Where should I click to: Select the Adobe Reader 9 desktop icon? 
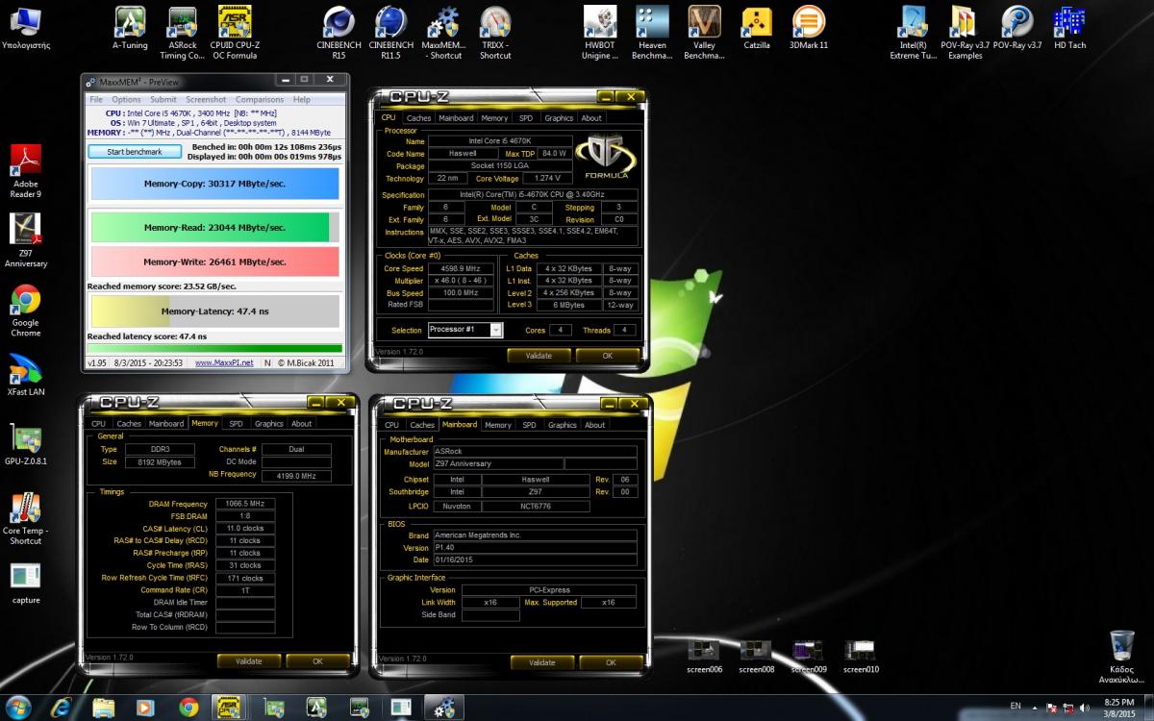25,172
